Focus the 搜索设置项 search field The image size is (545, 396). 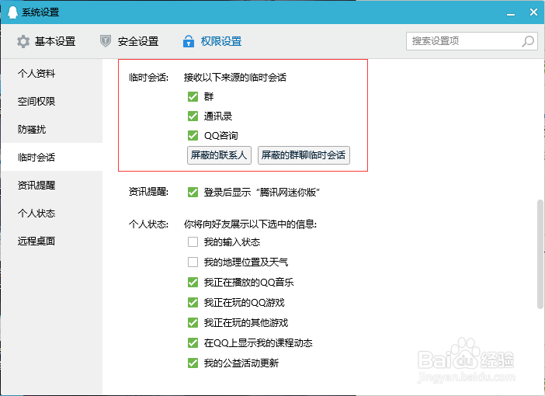(472, 41)
